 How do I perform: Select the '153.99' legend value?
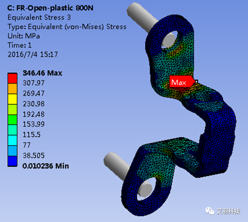(x=34, y=124)
